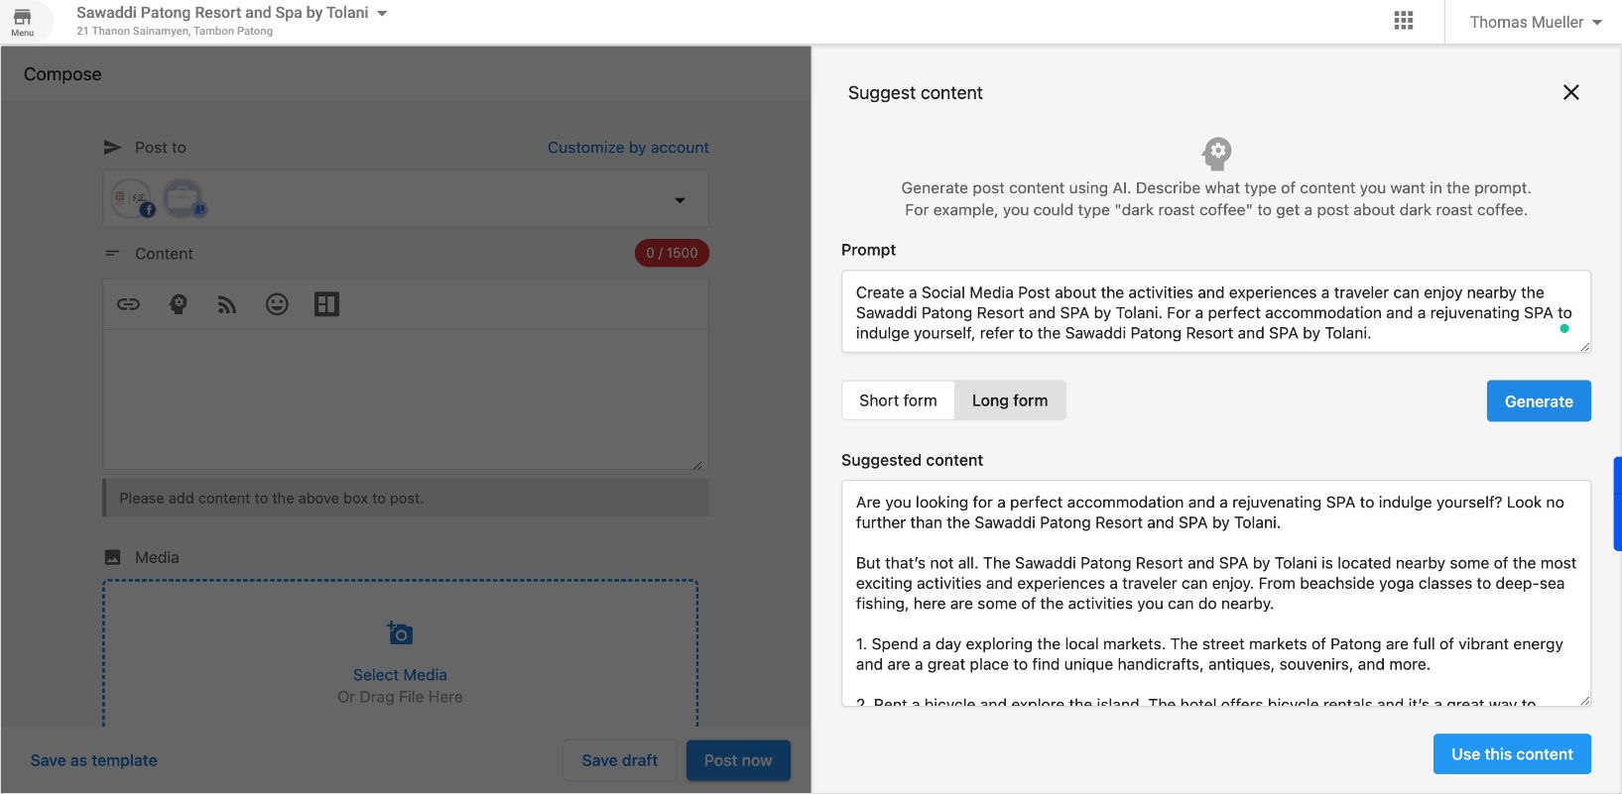Click the Generate button
Viewport: 1622px width, 794px height.
tap(1539, 401)
